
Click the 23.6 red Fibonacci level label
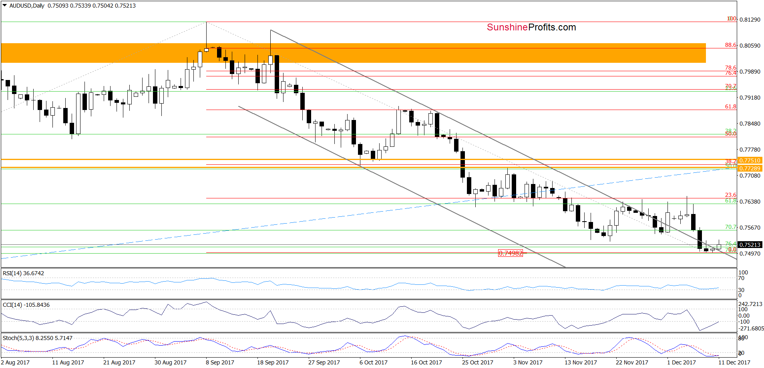tap(731, 195)
